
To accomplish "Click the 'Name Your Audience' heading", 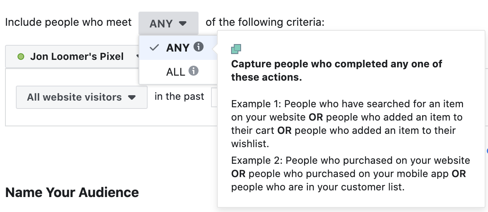I will [72, 192].
